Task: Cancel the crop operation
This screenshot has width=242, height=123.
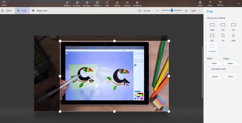Action: coord(214,76)
